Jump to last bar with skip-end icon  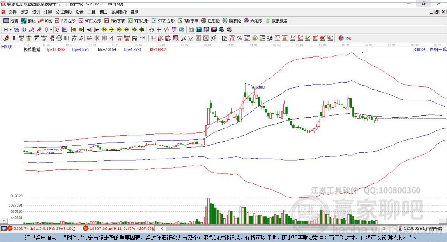81,30
